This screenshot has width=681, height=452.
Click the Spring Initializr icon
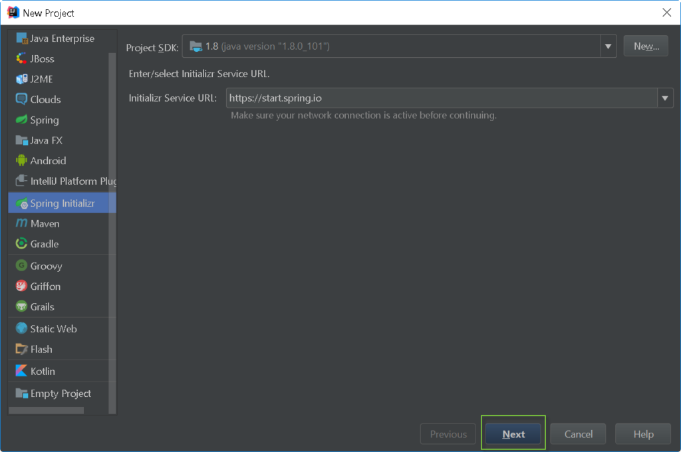point(22,203)
